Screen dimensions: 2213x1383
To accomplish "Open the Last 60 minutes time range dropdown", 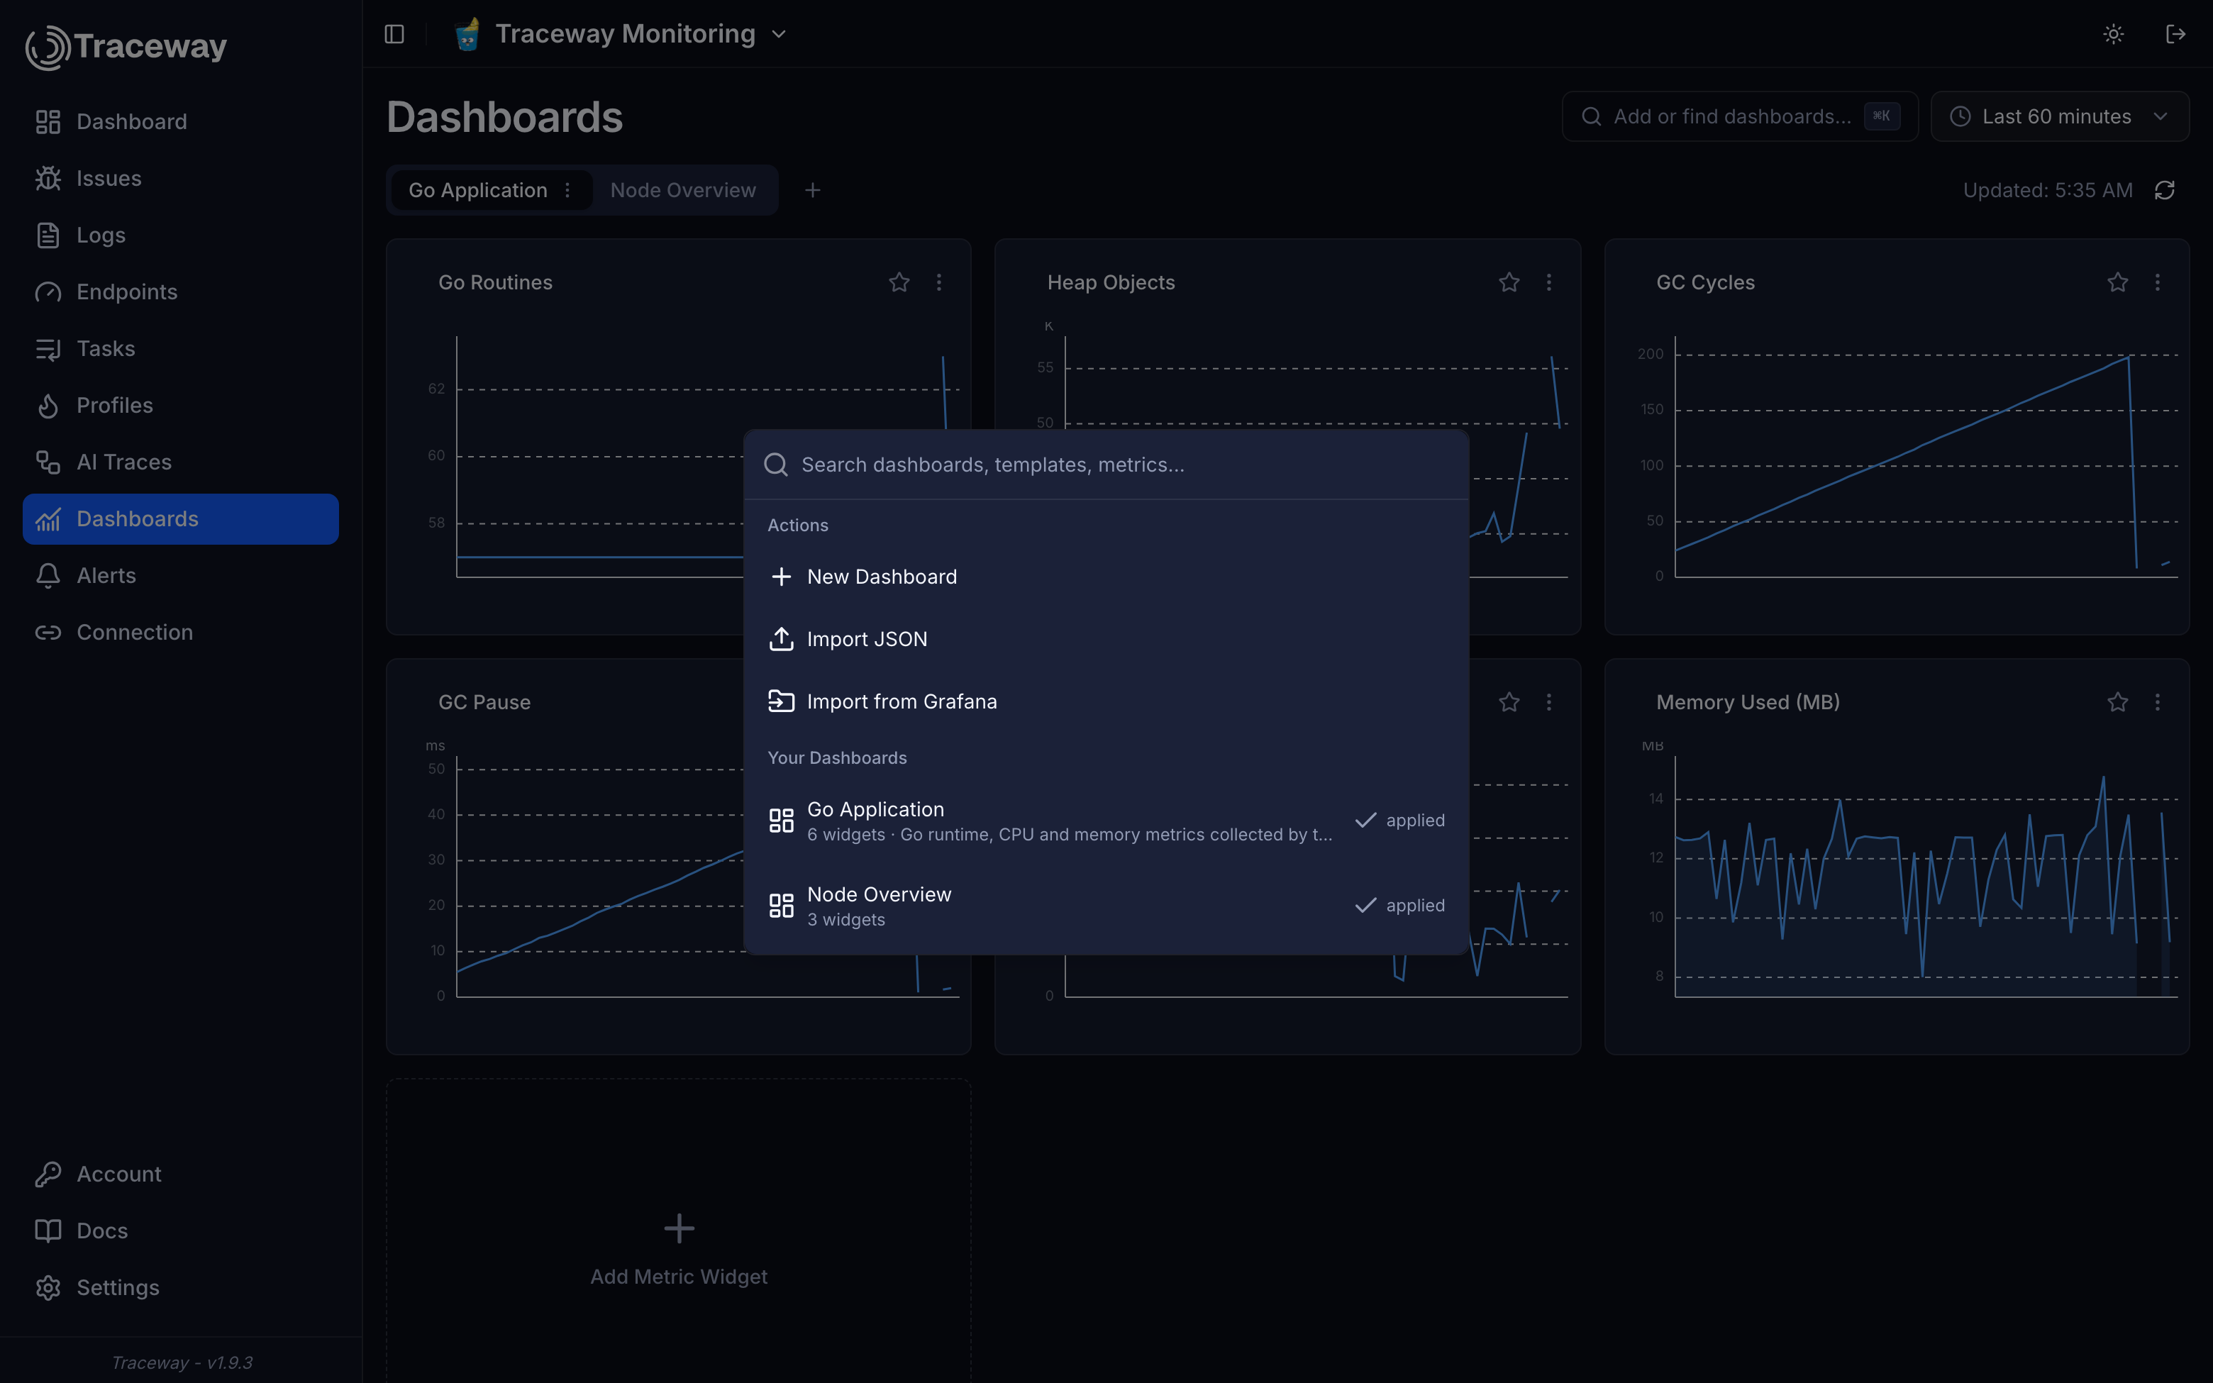I will click(x=2059, y=116).
